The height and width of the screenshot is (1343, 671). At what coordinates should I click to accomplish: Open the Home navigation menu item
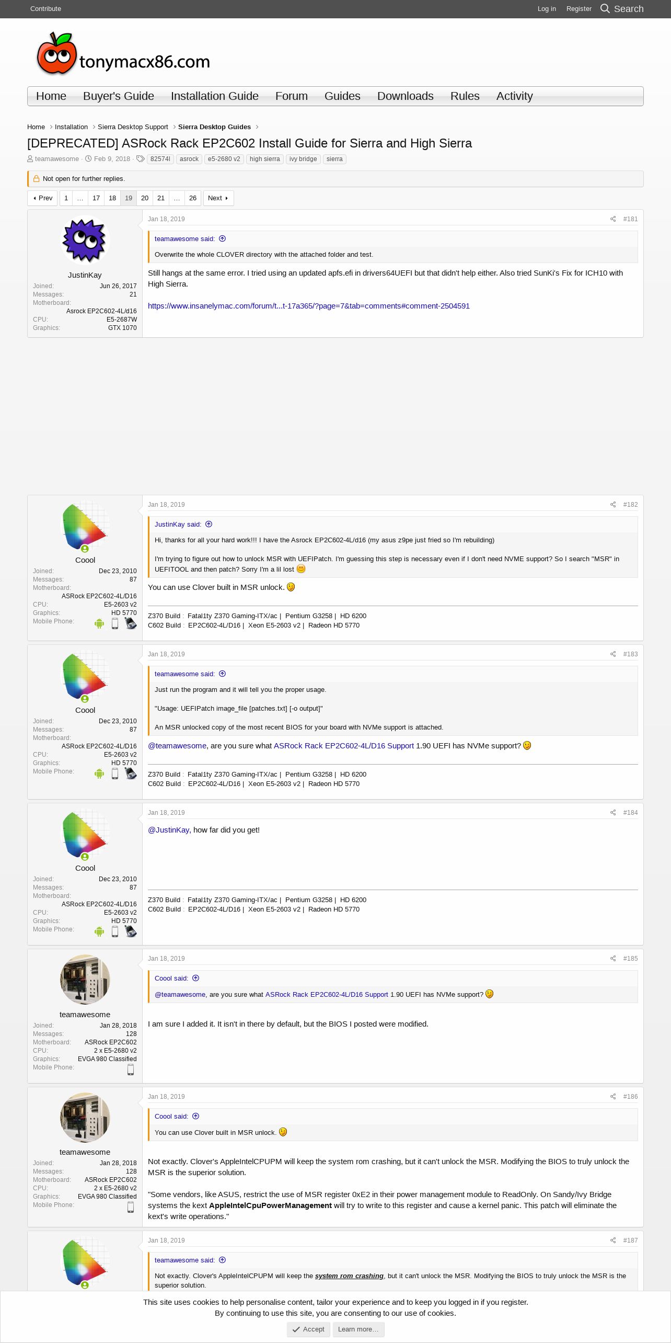coord(51,96)
